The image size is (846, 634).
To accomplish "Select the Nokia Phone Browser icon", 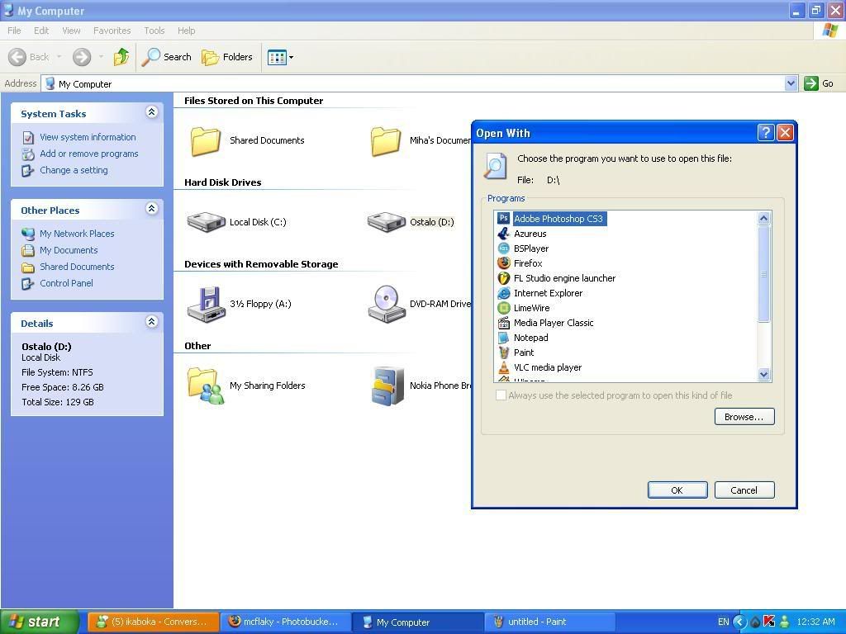I will click(x=387, y=386).
